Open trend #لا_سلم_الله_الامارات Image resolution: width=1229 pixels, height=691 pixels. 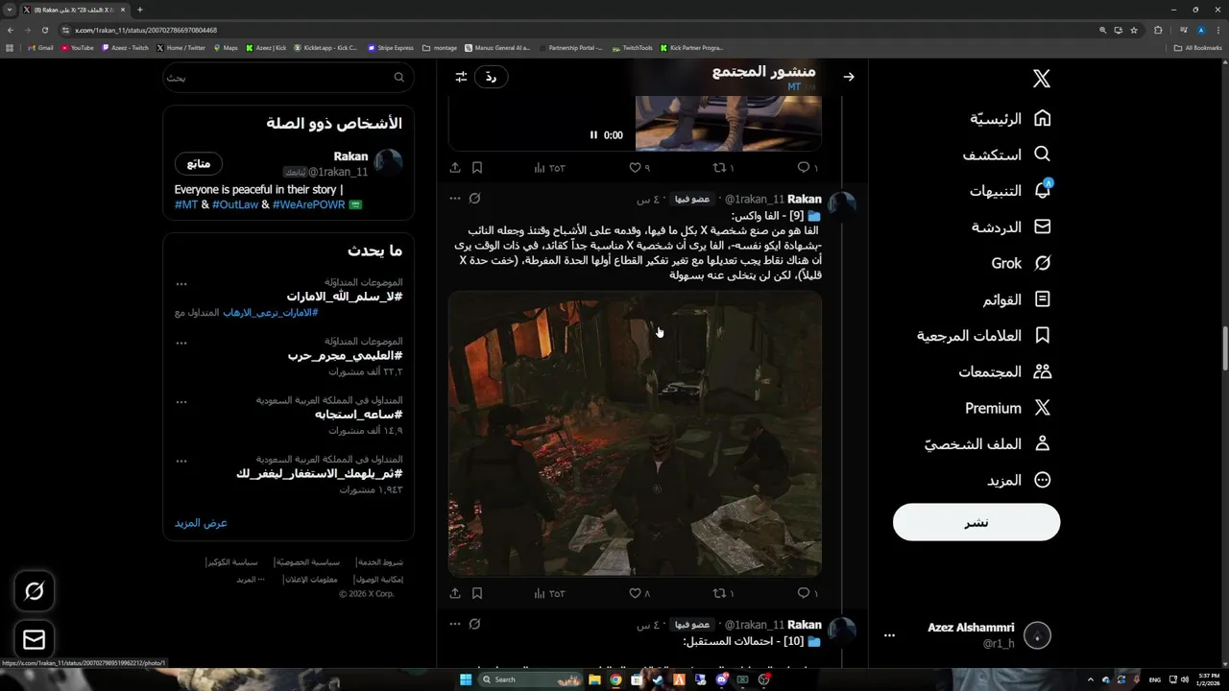(x=344, y=297)
